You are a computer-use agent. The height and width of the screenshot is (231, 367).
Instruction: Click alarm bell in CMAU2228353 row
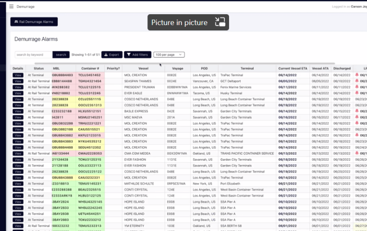click(357, 153)
